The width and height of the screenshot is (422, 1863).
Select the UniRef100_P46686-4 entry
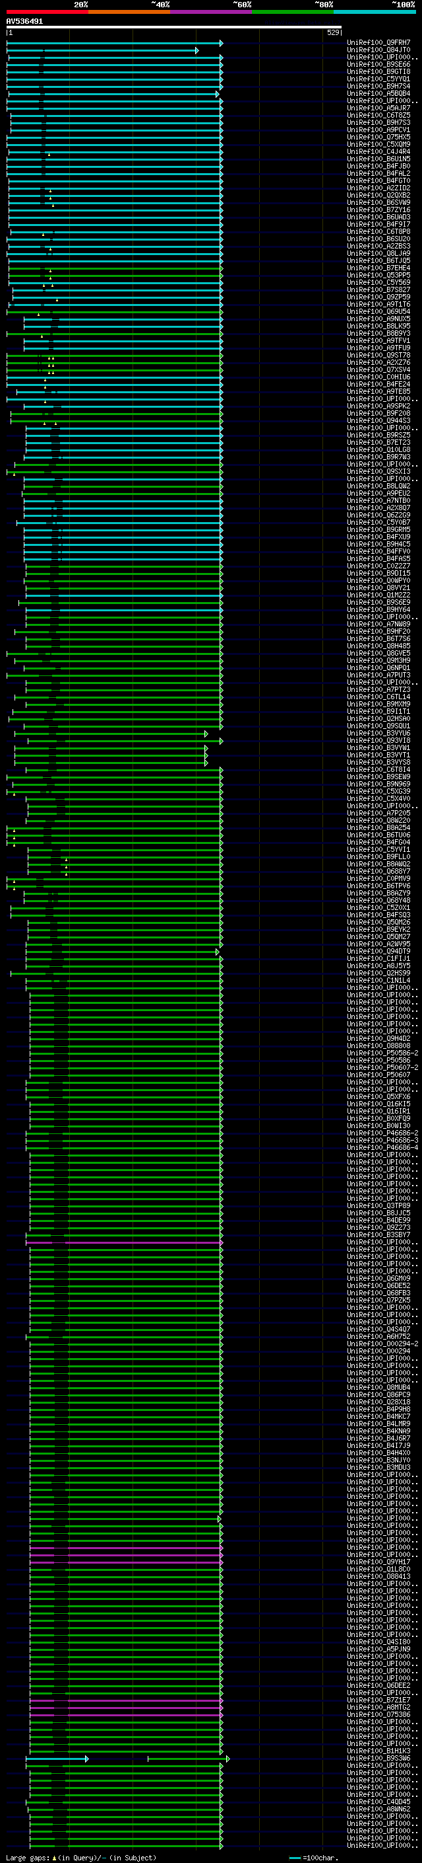coord(382,1148)
